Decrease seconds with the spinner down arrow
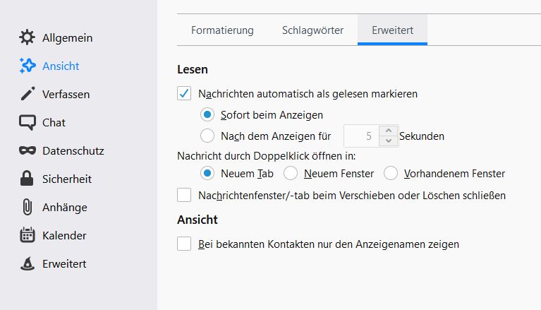 tap(388, 141)
